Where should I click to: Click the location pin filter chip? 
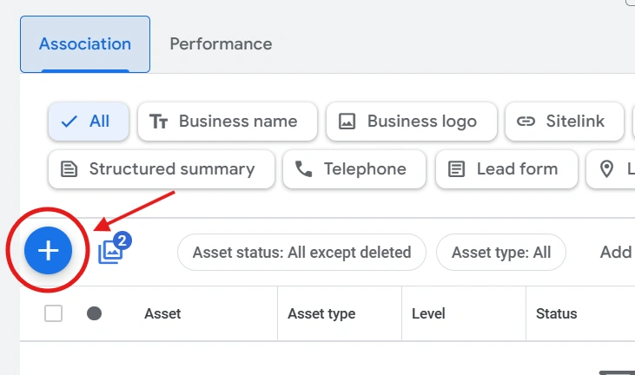pyautogui.click(x=611, y=169)
